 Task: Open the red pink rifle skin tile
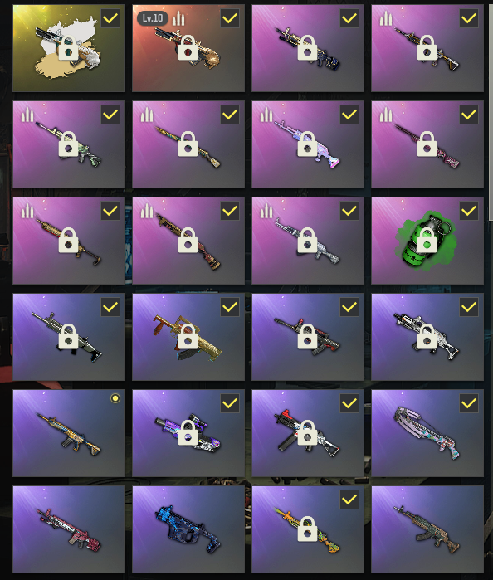pos(69,529)
